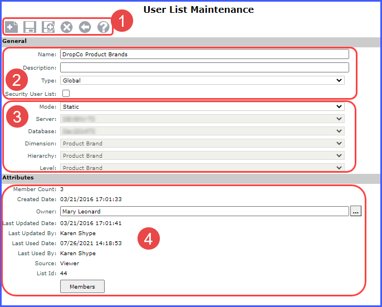
Task: Expand the Hierarchy dropdown
Action: click(202, 155)
